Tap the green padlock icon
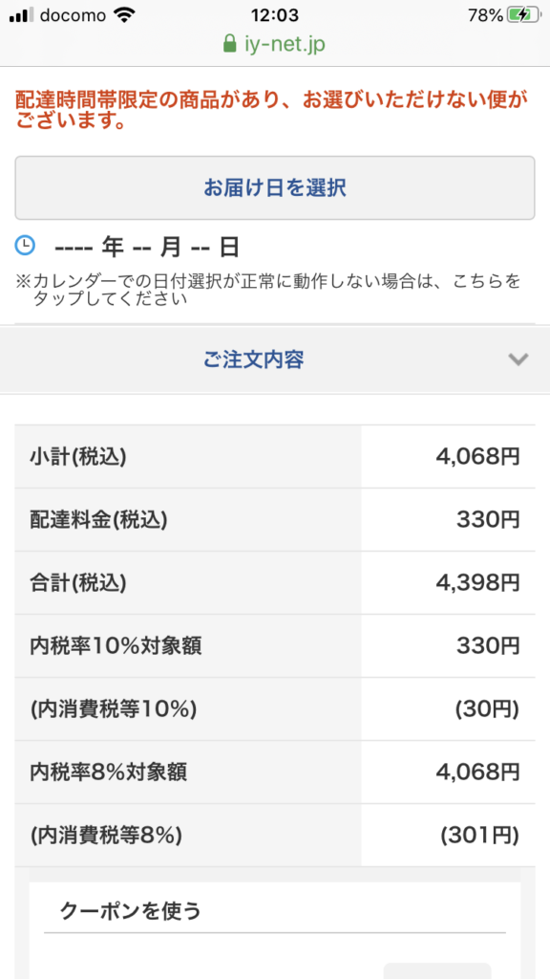This screenshot has height=979, width=550. click(x=229, y=44)
